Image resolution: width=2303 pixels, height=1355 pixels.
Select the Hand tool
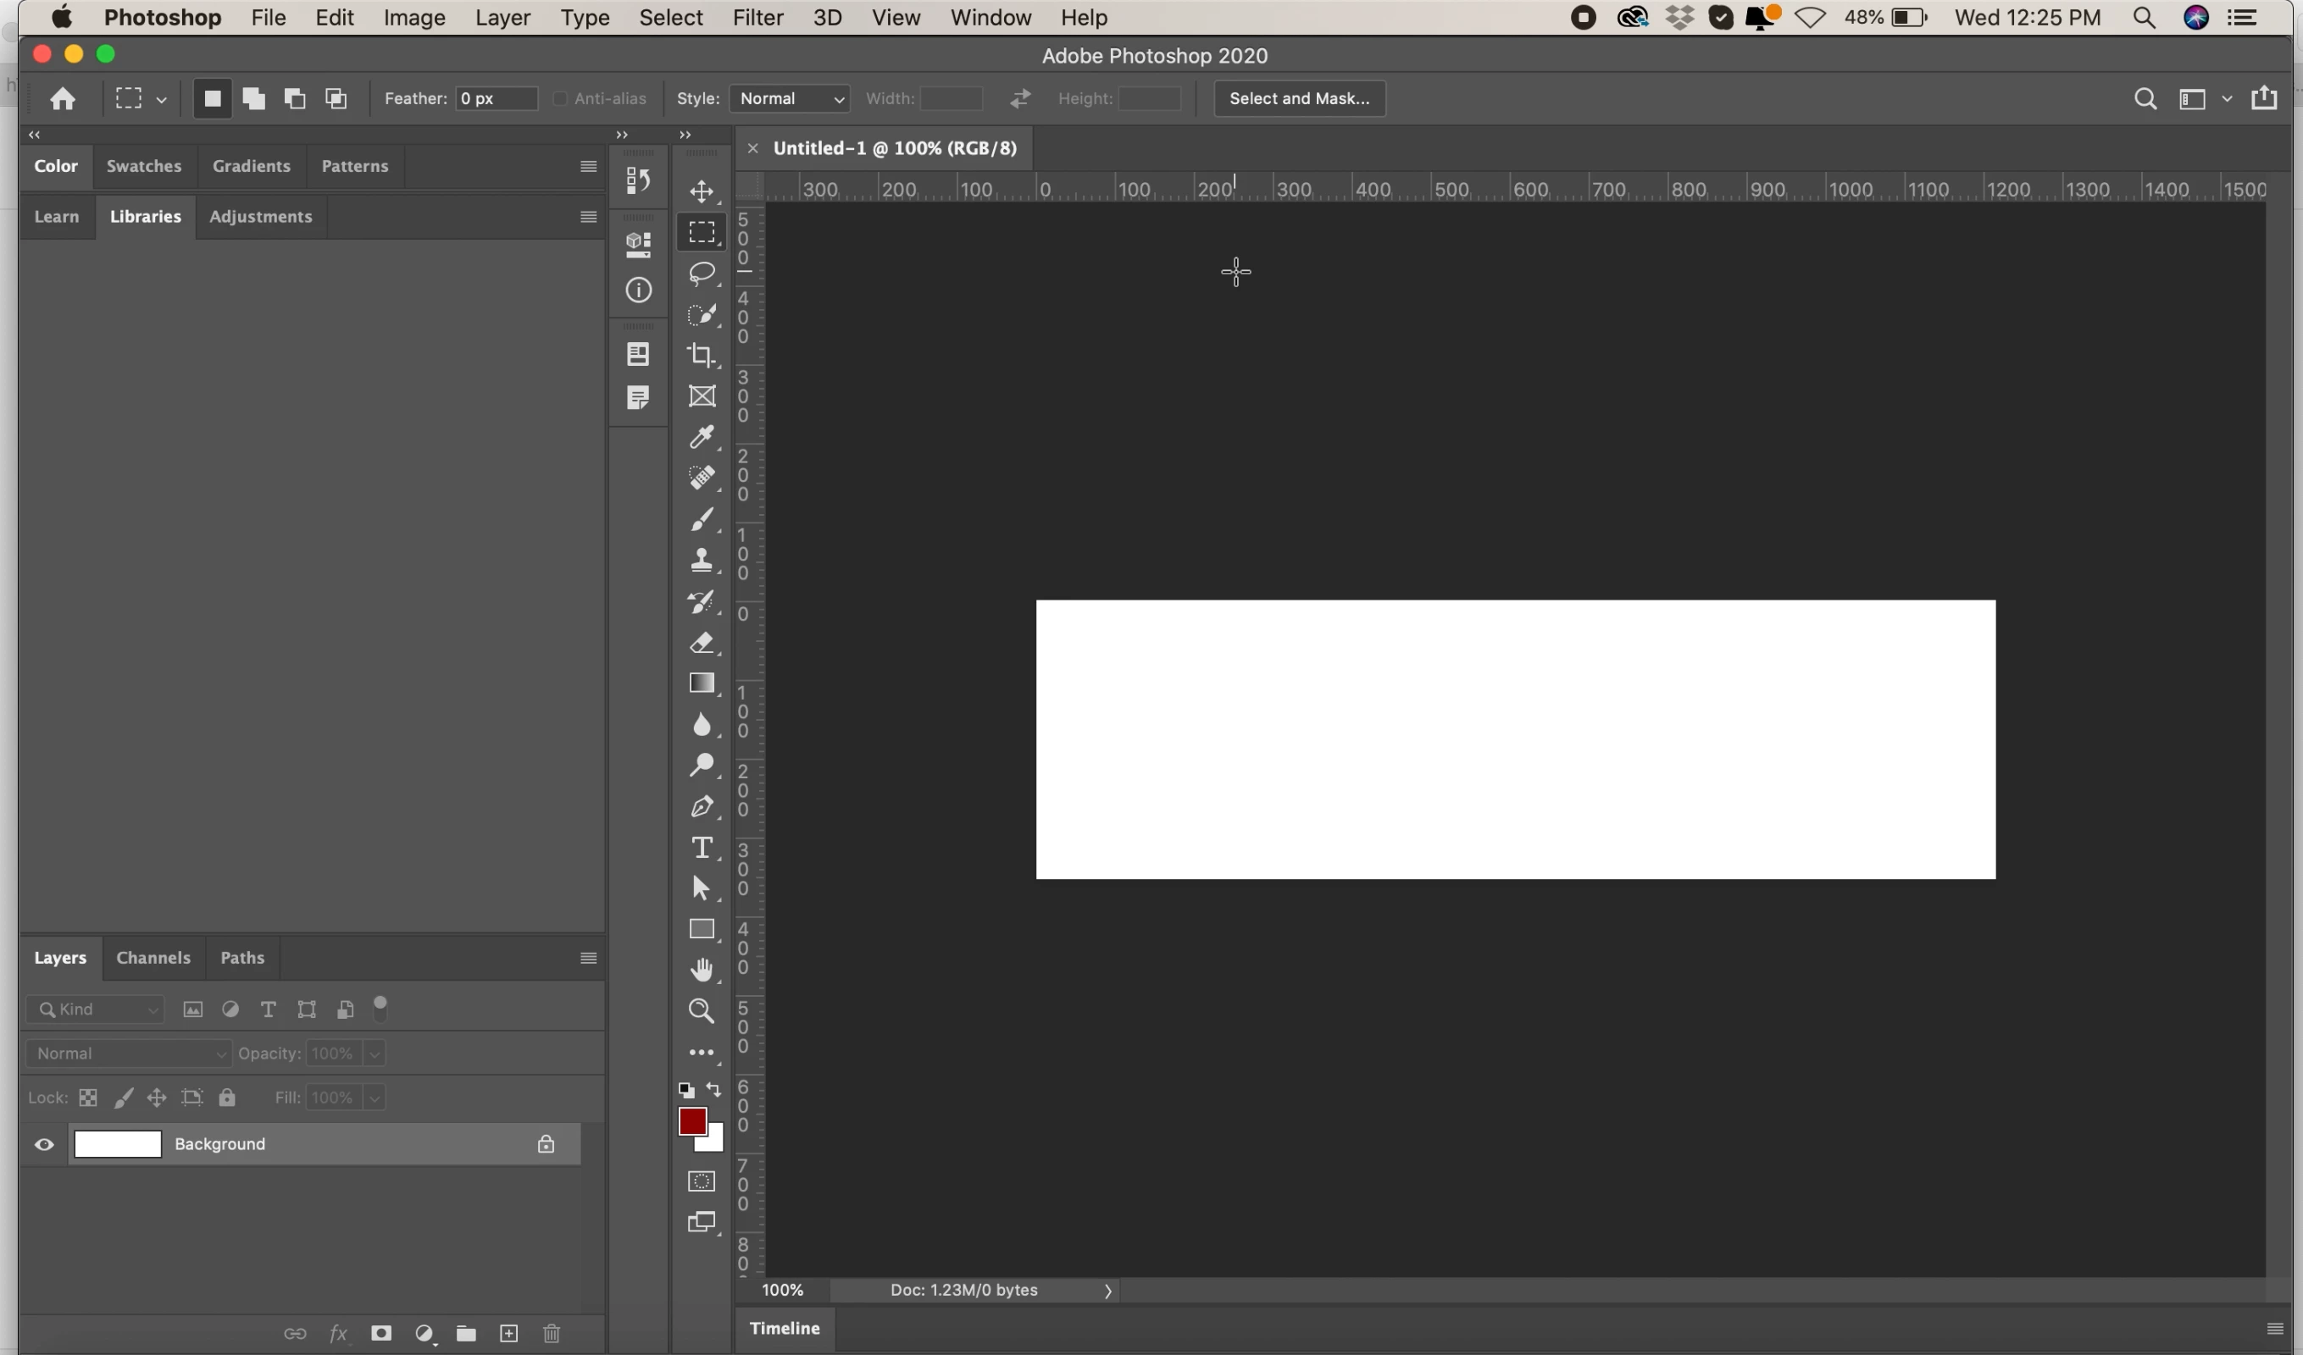701,970
